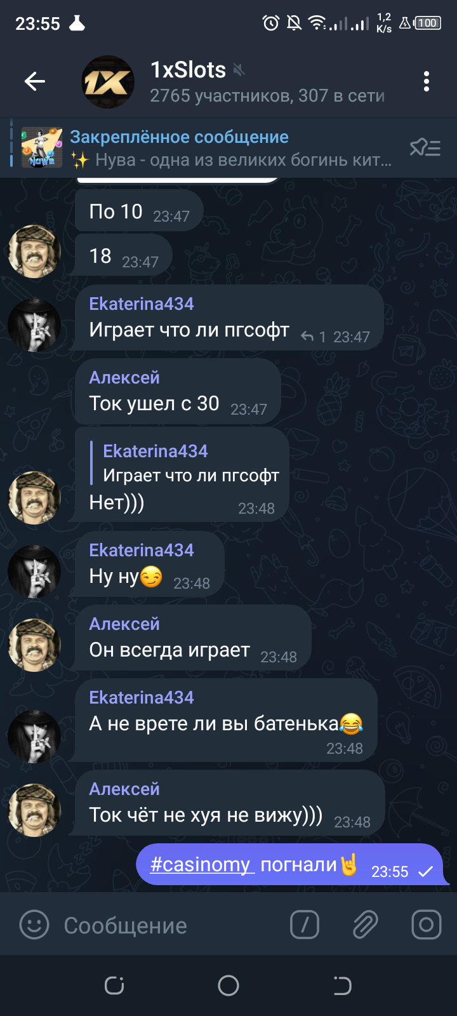Open the three-dot chat options menu
Screen dimensions: 457x1016
click(x=426, y=81)
